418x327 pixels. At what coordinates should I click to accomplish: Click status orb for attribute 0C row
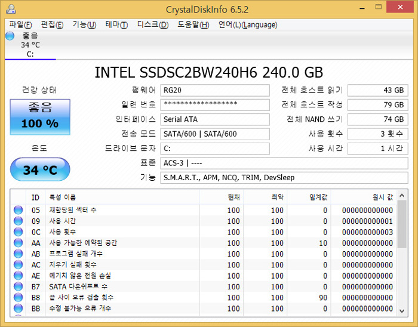point(18,232)
